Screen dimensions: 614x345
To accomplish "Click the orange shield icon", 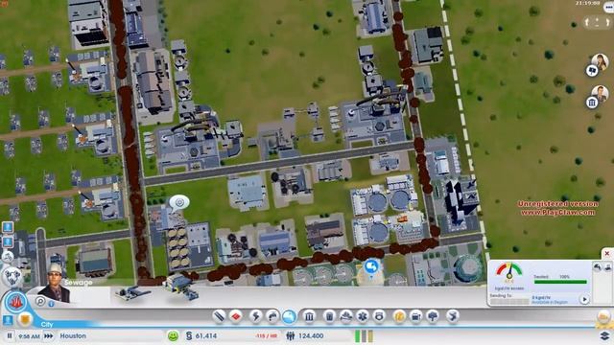I will (x=26, y=319).
